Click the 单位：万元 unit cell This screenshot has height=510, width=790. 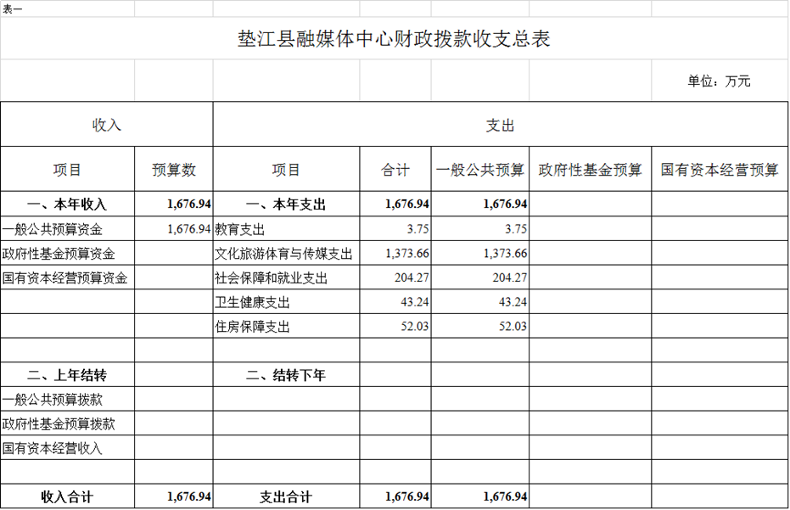pyautogui.click(x=719, y=81)
